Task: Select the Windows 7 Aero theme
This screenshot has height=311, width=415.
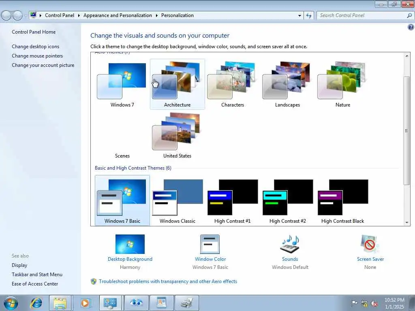Action: (x=122, y=84)
